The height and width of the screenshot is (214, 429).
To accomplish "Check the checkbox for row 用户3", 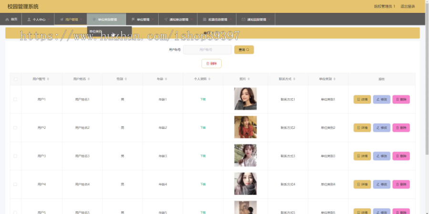I will click(x=15, y=156).
